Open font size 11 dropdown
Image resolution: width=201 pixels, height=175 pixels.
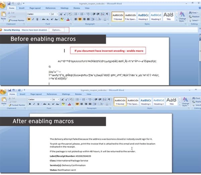coord(58,99)
